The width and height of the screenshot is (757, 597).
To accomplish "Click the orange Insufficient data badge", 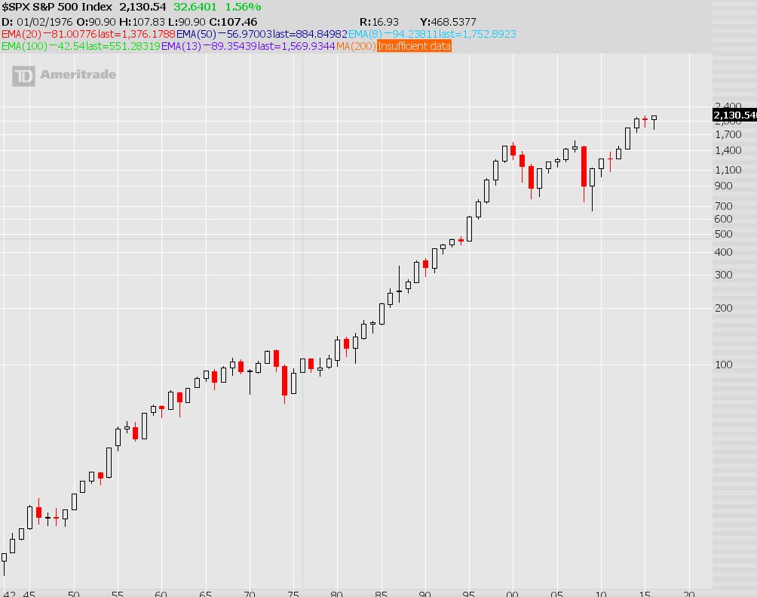I will click(414, 46).
